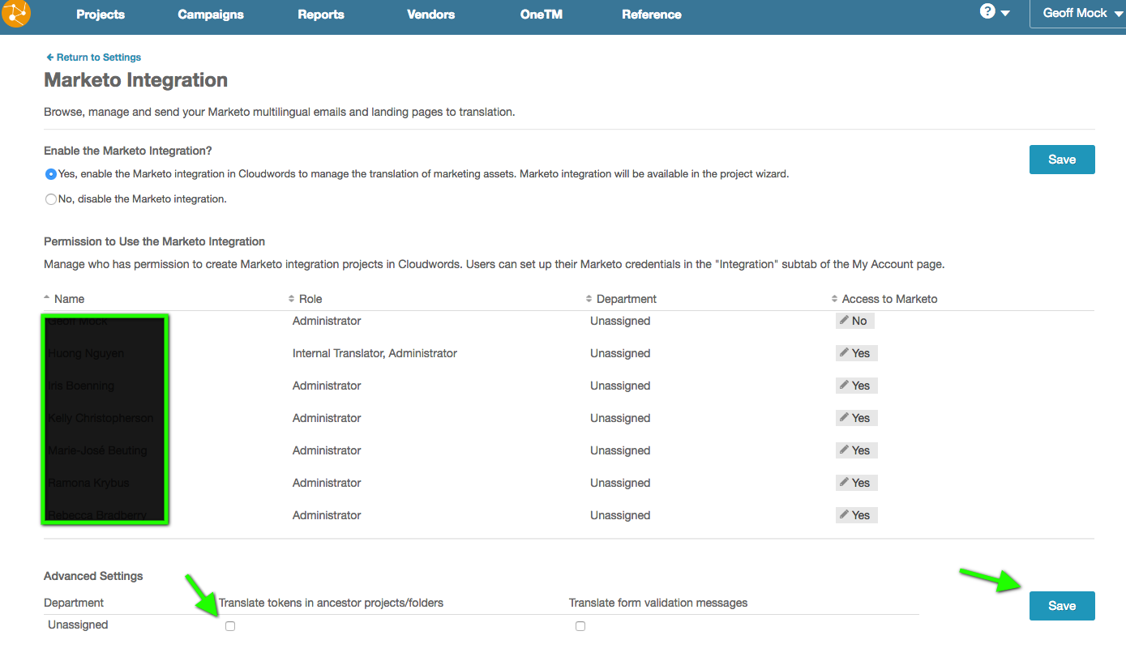1126x661 pixels.
Task: Enable Translate form validation messages checkbox
Action: point(580,626)
